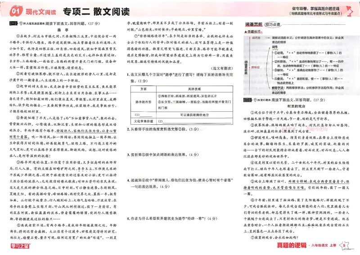Image resolution: width=360 pixels, height=255 pixels.
Task: Click table cell "路亭的外形"
Action: (x=144, y=102)
